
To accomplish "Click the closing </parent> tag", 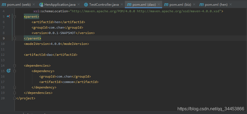I will (x=33, y=38).
